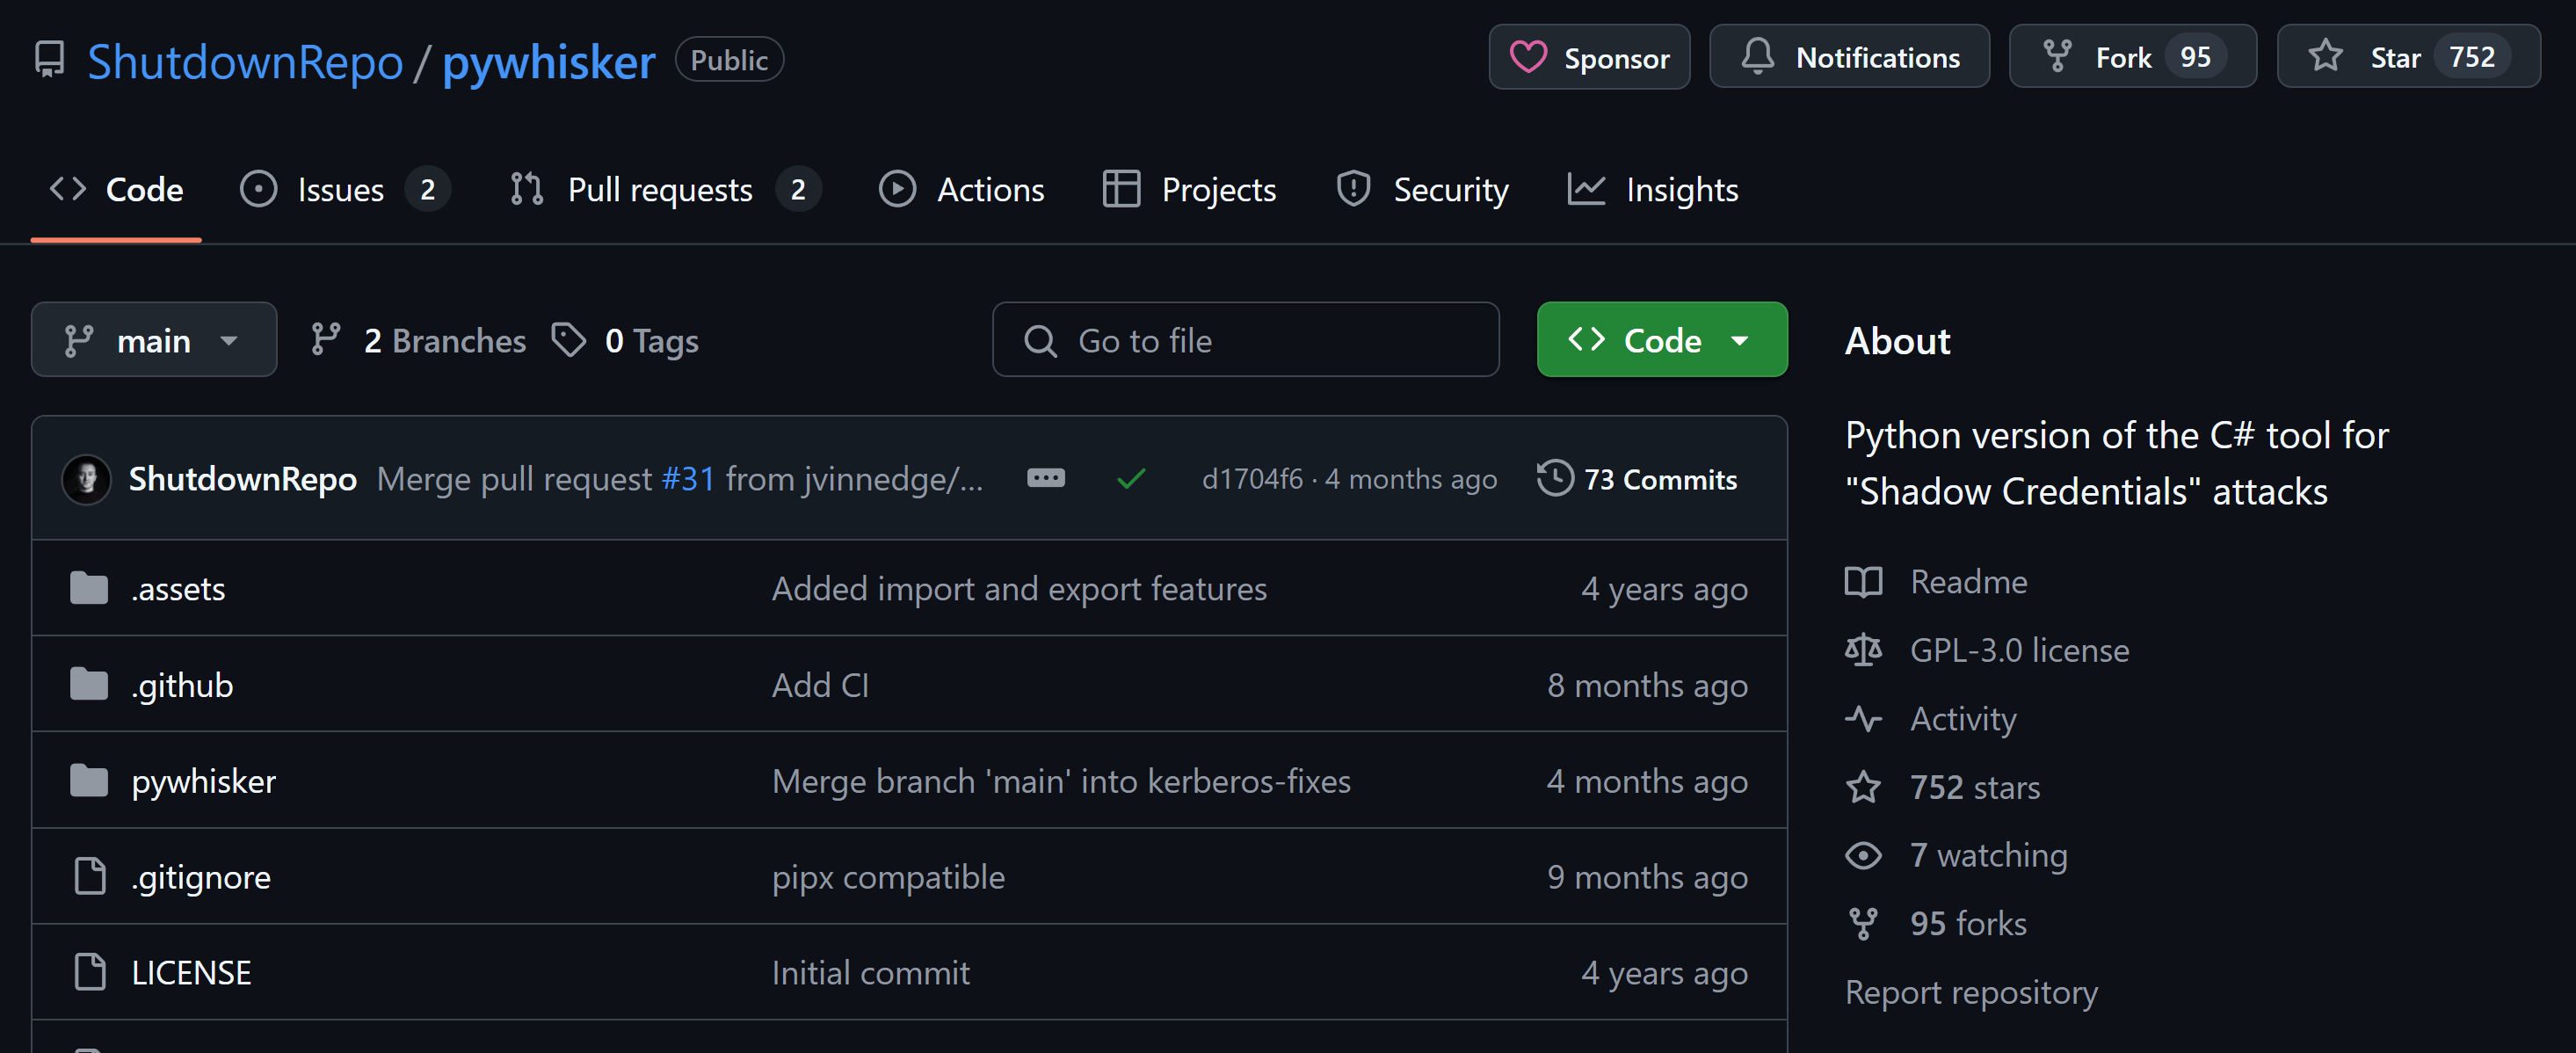Open the .assets folder

(178, 588)
